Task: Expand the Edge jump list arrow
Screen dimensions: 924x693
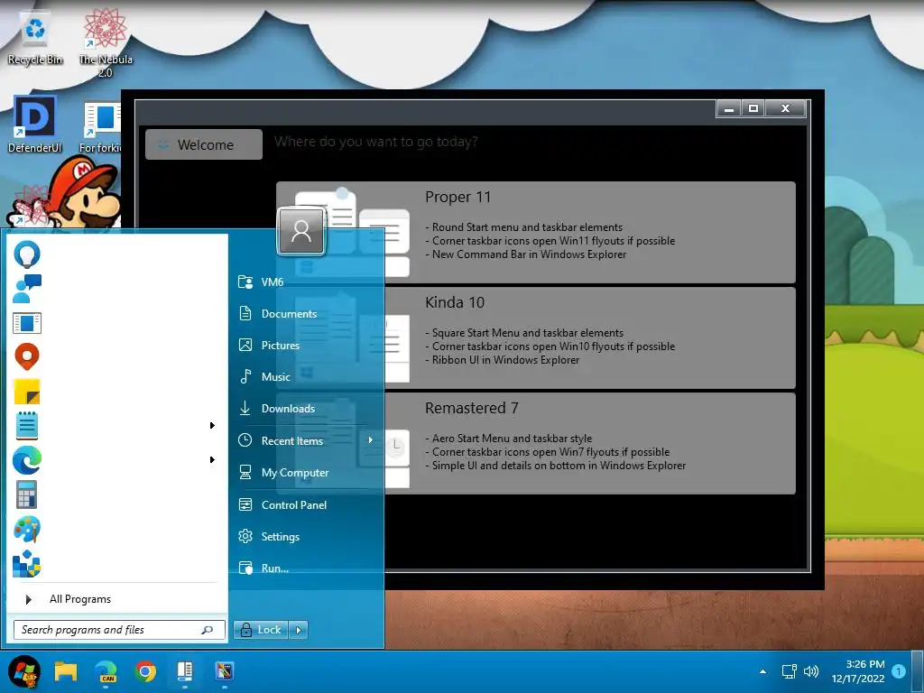Action: coord(212,459)
